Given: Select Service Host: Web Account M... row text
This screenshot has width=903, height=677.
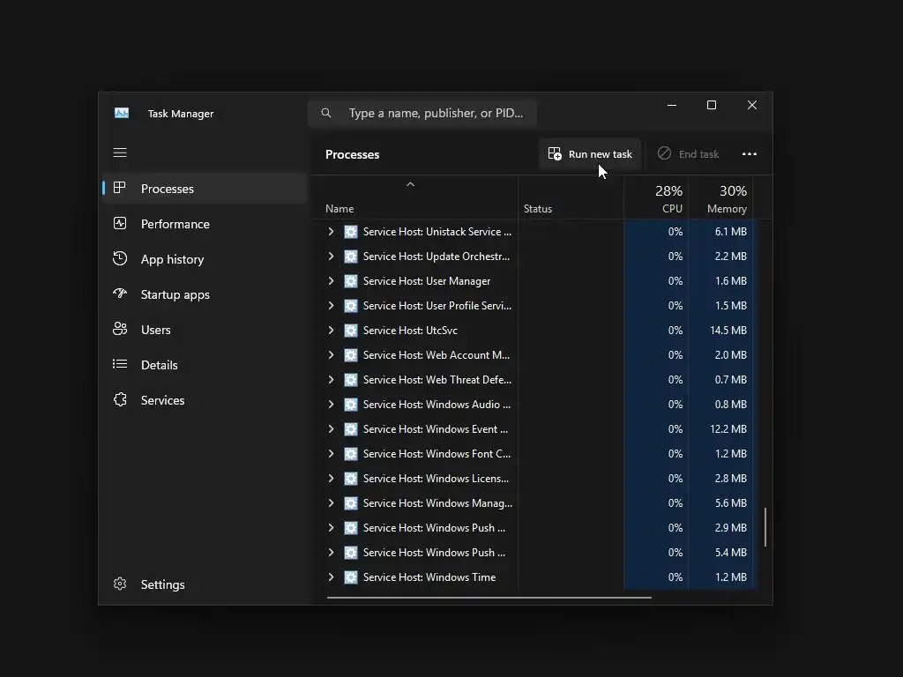Looking at the screenshot, I should 436,355.
